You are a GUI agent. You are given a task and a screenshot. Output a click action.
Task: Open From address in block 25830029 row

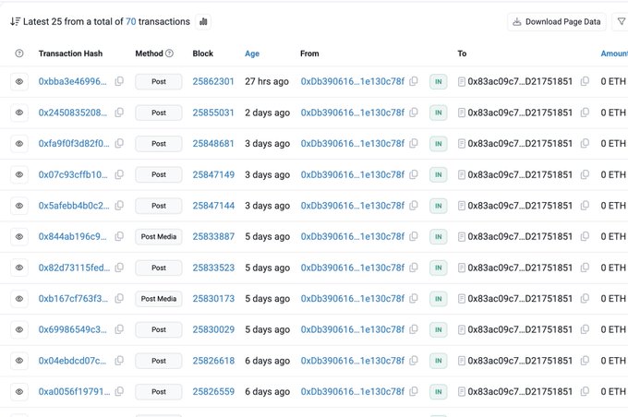click(x=353, y=329)
